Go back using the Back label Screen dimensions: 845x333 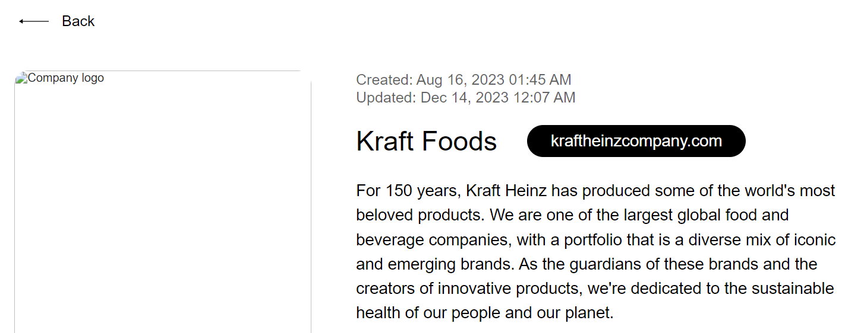pyautogui.click(x=78, y=21)
